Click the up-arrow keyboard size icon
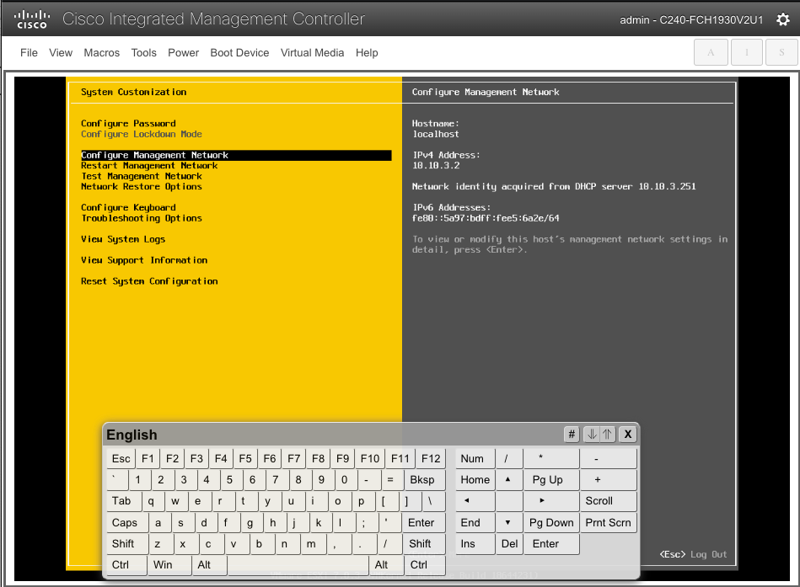This screenshot has height=587, width=800. (607, 434)
